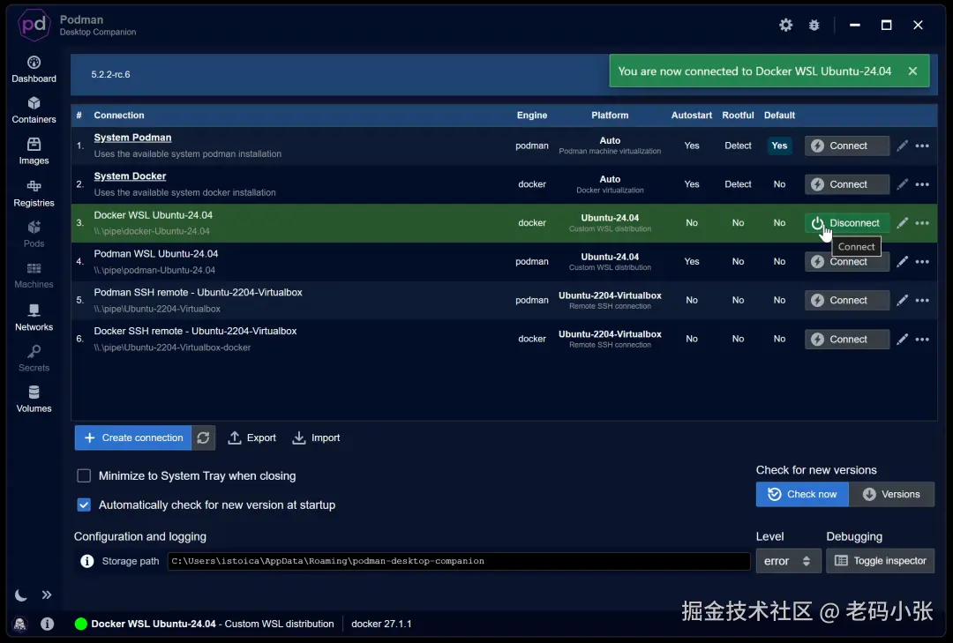Open the System Podman connection link
This screenshot has width=953, height=643.
coord(132,138)
